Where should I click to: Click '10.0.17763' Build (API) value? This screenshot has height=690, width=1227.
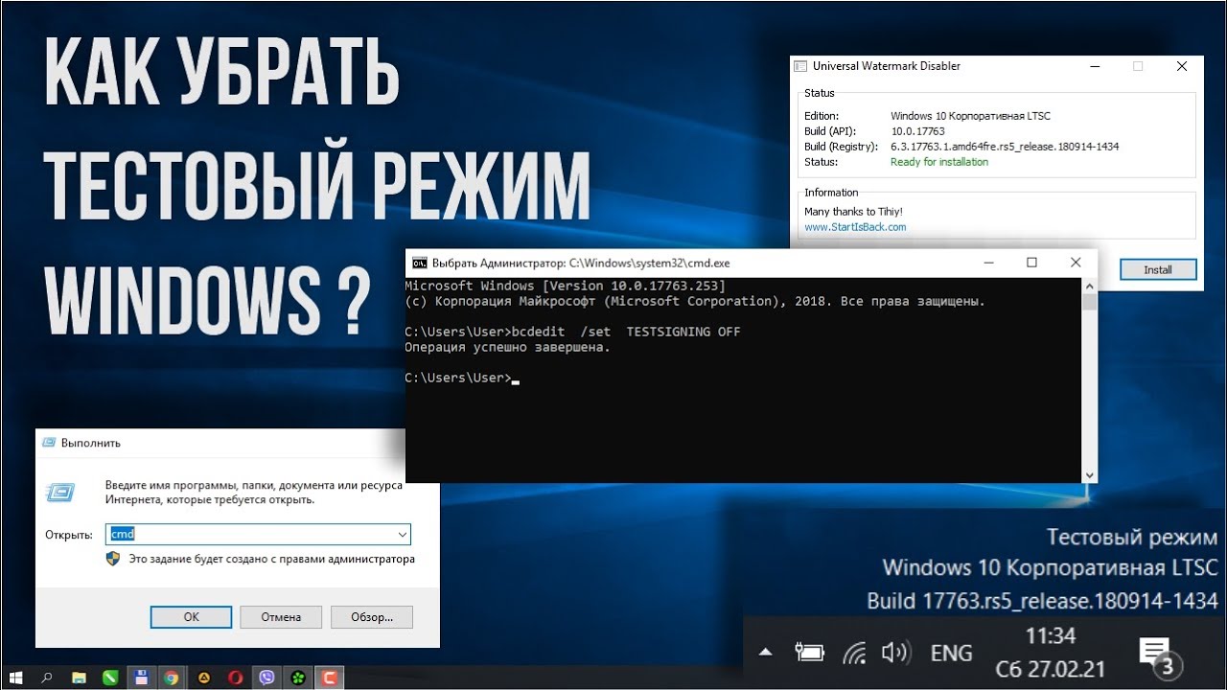pyautogui.click(x=917, y=131)
